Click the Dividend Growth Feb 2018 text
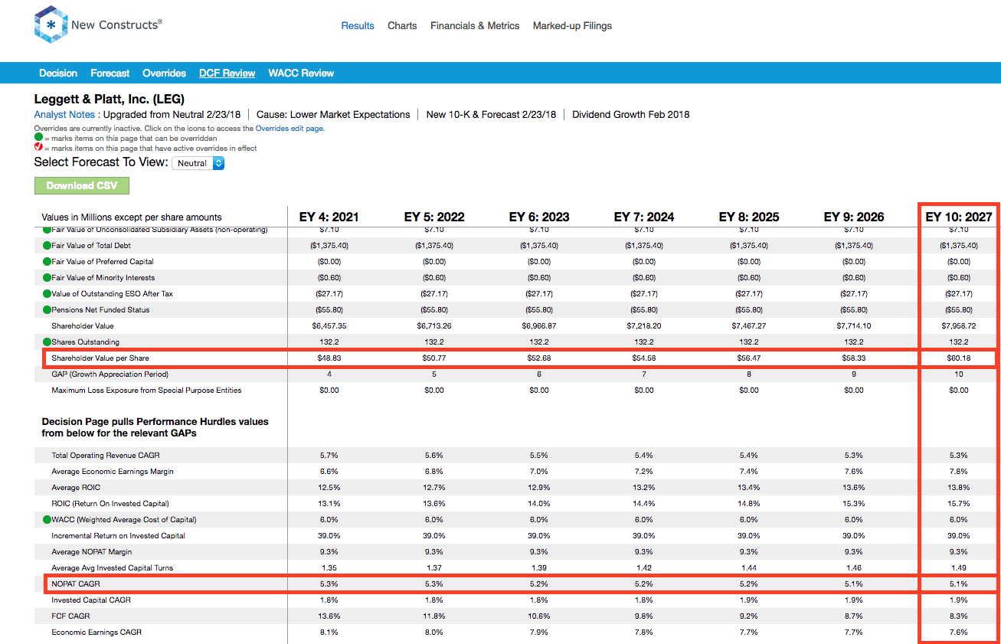Viewport: 1001px width, 644px height. 631,115
